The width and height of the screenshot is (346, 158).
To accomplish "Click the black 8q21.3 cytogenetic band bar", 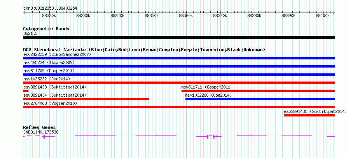I will (x=179, y=38).
